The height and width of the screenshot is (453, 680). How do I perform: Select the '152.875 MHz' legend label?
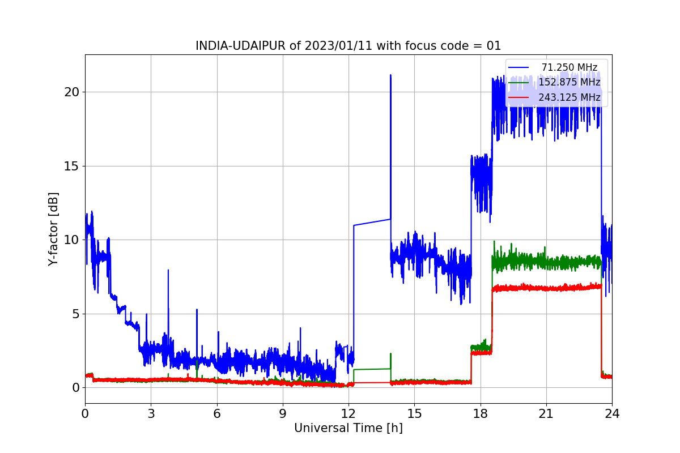[x=569, y=83]
